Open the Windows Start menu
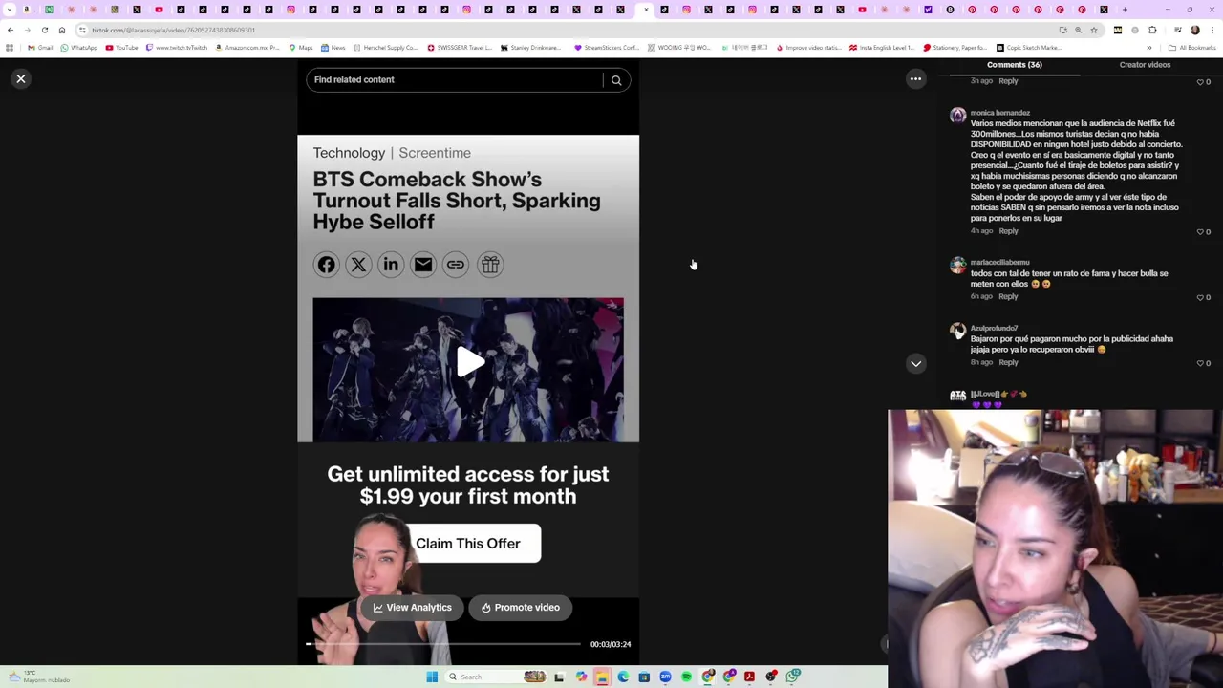This screenshot has height=688, width=1223. (x=432, y=677)
